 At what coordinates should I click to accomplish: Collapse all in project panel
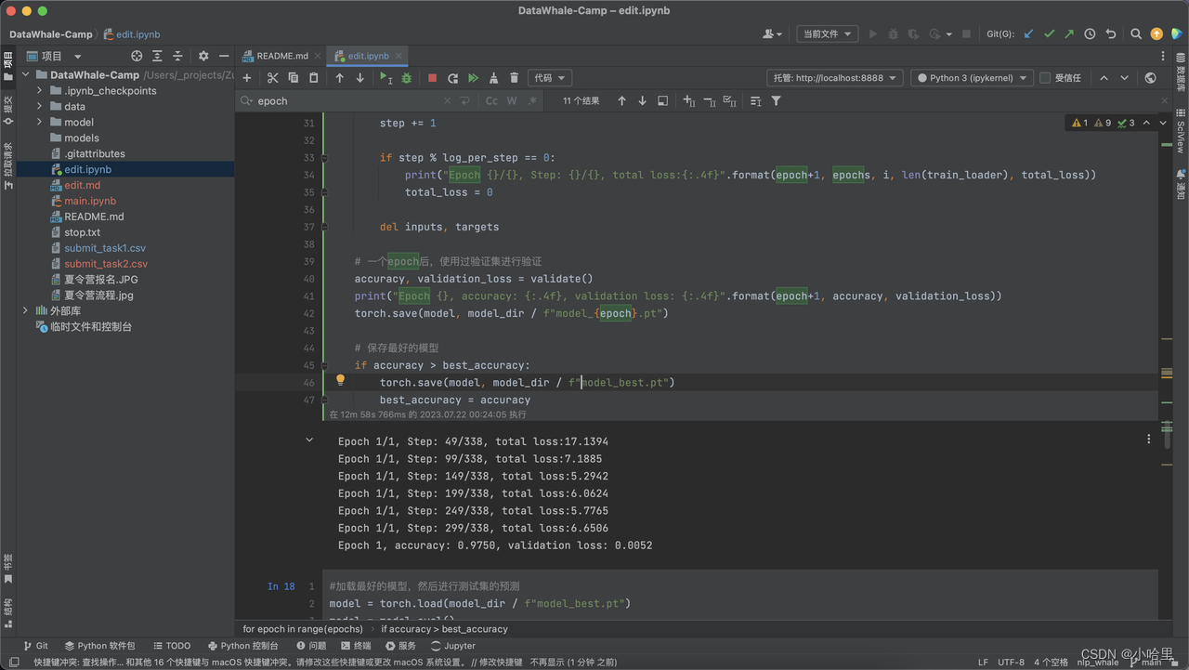(x=177, y=56)
